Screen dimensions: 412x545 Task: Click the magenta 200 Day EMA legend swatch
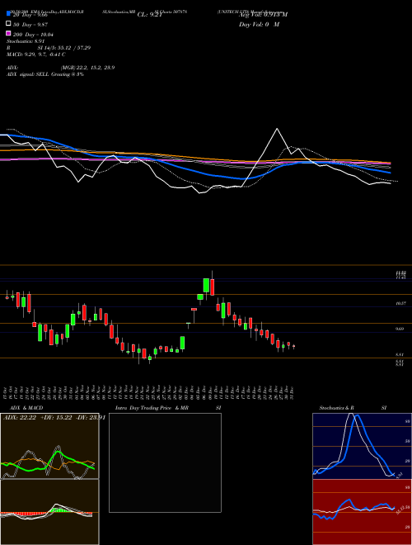point(8,34)
